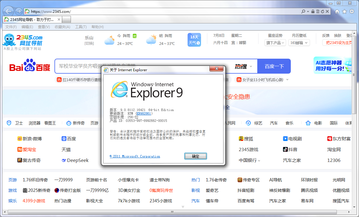This screenshot has height=217, width=359.
Task: Click tomorrow's weather forecast icon
Action: coord(151,40)
